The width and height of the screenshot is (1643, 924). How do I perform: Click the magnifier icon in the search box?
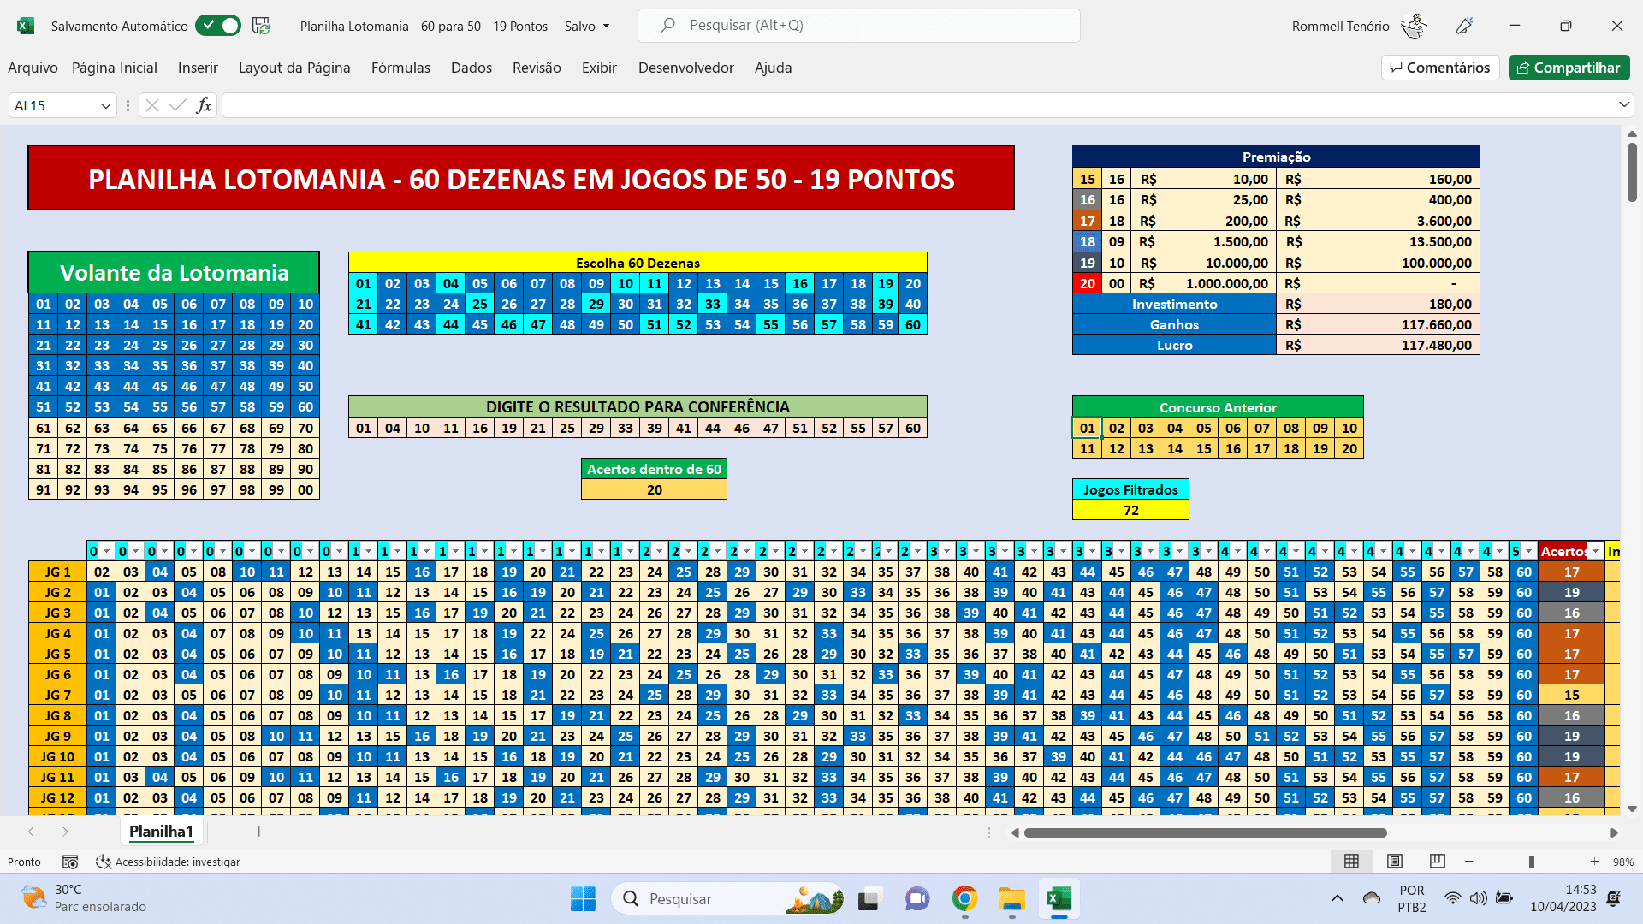(667, 26)
